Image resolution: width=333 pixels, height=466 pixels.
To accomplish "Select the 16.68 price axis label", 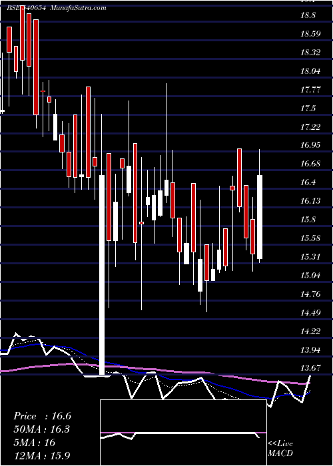I will [x=310, y=164].
